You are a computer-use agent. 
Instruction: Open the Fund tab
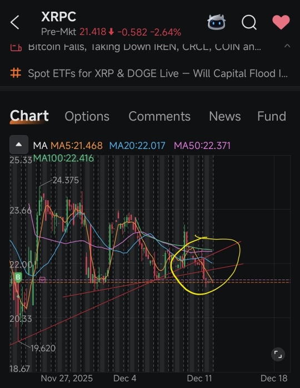click(272, 116)
